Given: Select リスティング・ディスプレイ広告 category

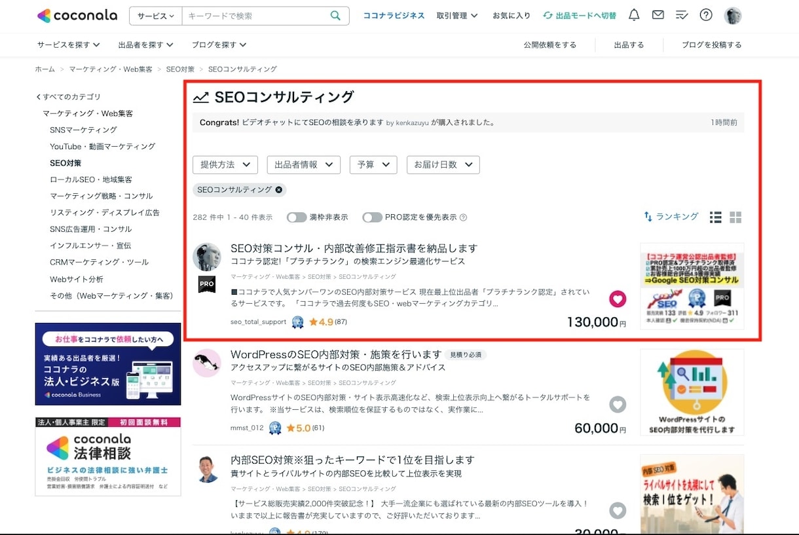Looking at the screenshot, I should [x=105, y=212].
